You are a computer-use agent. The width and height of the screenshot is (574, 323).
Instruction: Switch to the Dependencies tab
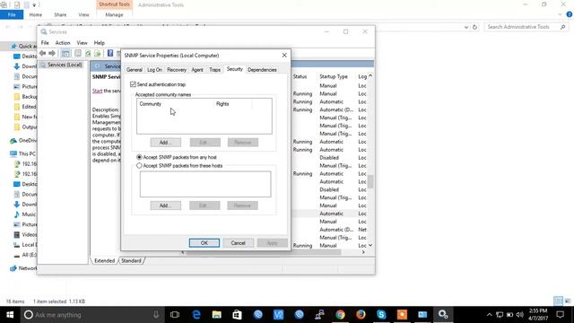[x=262, y=70]
